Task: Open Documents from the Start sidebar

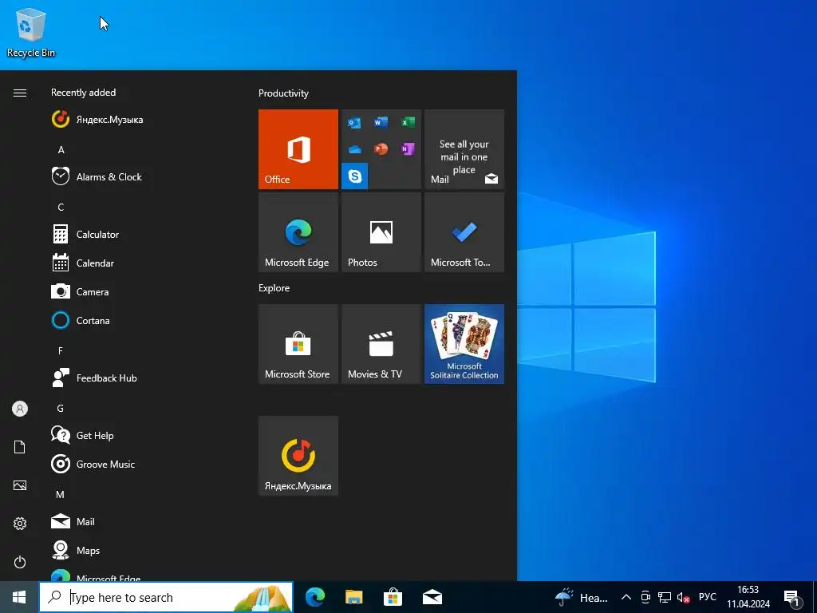Action: coord(20,447)
